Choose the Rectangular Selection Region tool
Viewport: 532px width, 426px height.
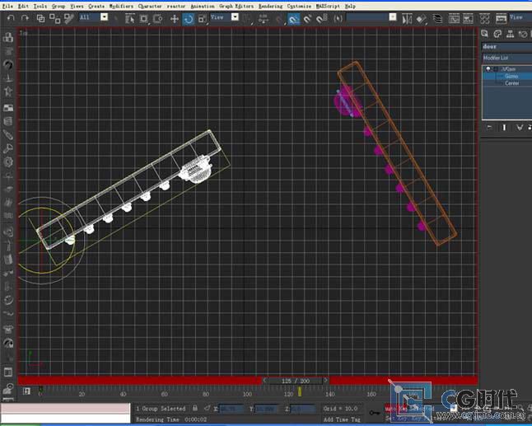[x=144, y=19]
